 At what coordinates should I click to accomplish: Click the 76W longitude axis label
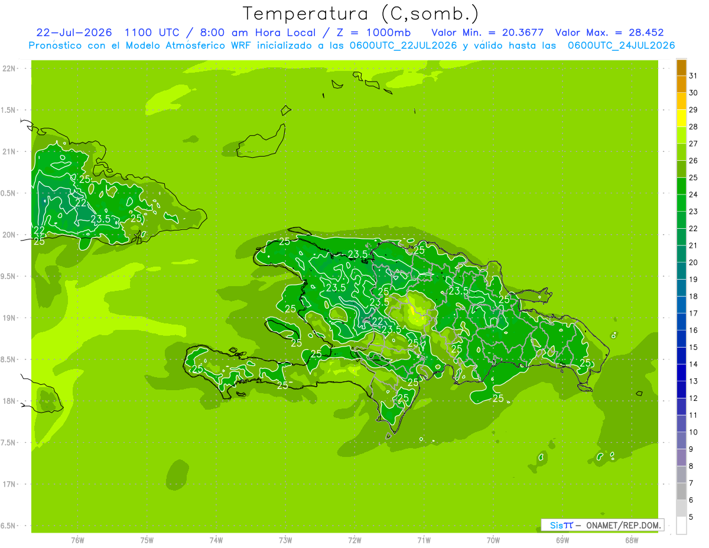[77, 540]
